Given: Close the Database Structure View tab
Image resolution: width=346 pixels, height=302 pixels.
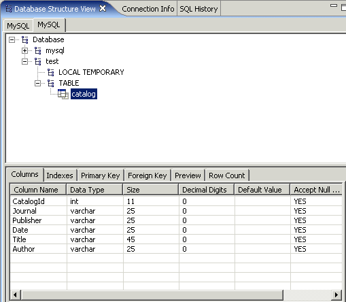Looking at the screenshot, I should coord(103,9).
